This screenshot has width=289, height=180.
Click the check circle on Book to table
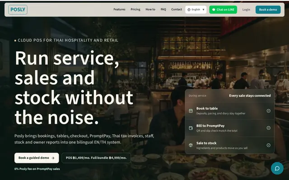tap(269, 111)
